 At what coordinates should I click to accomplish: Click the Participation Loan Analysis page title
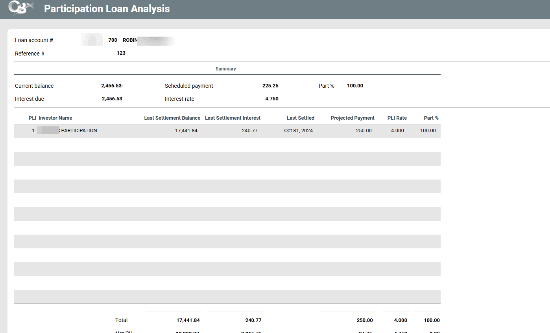(107, 9)
